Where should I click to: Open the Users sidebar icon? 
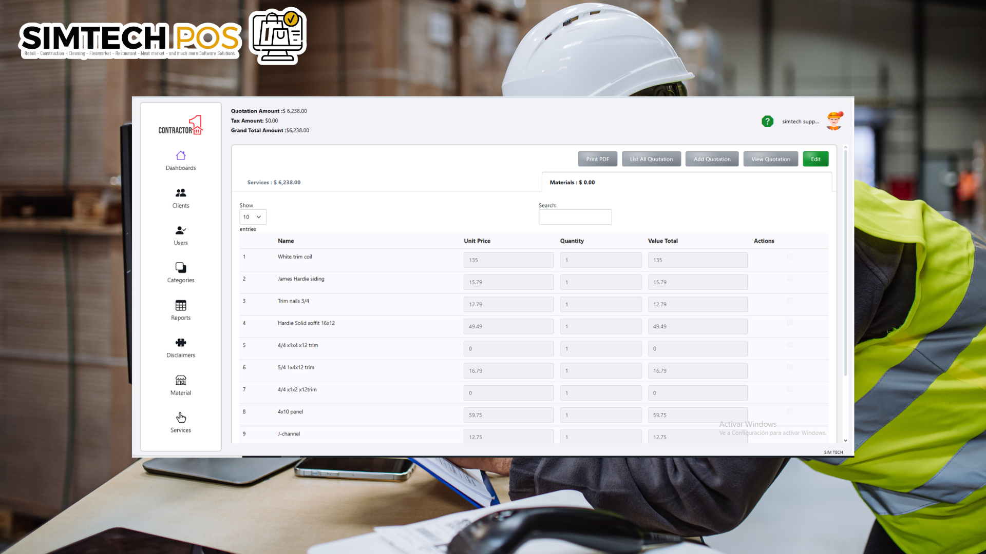(x=181, y=230)
